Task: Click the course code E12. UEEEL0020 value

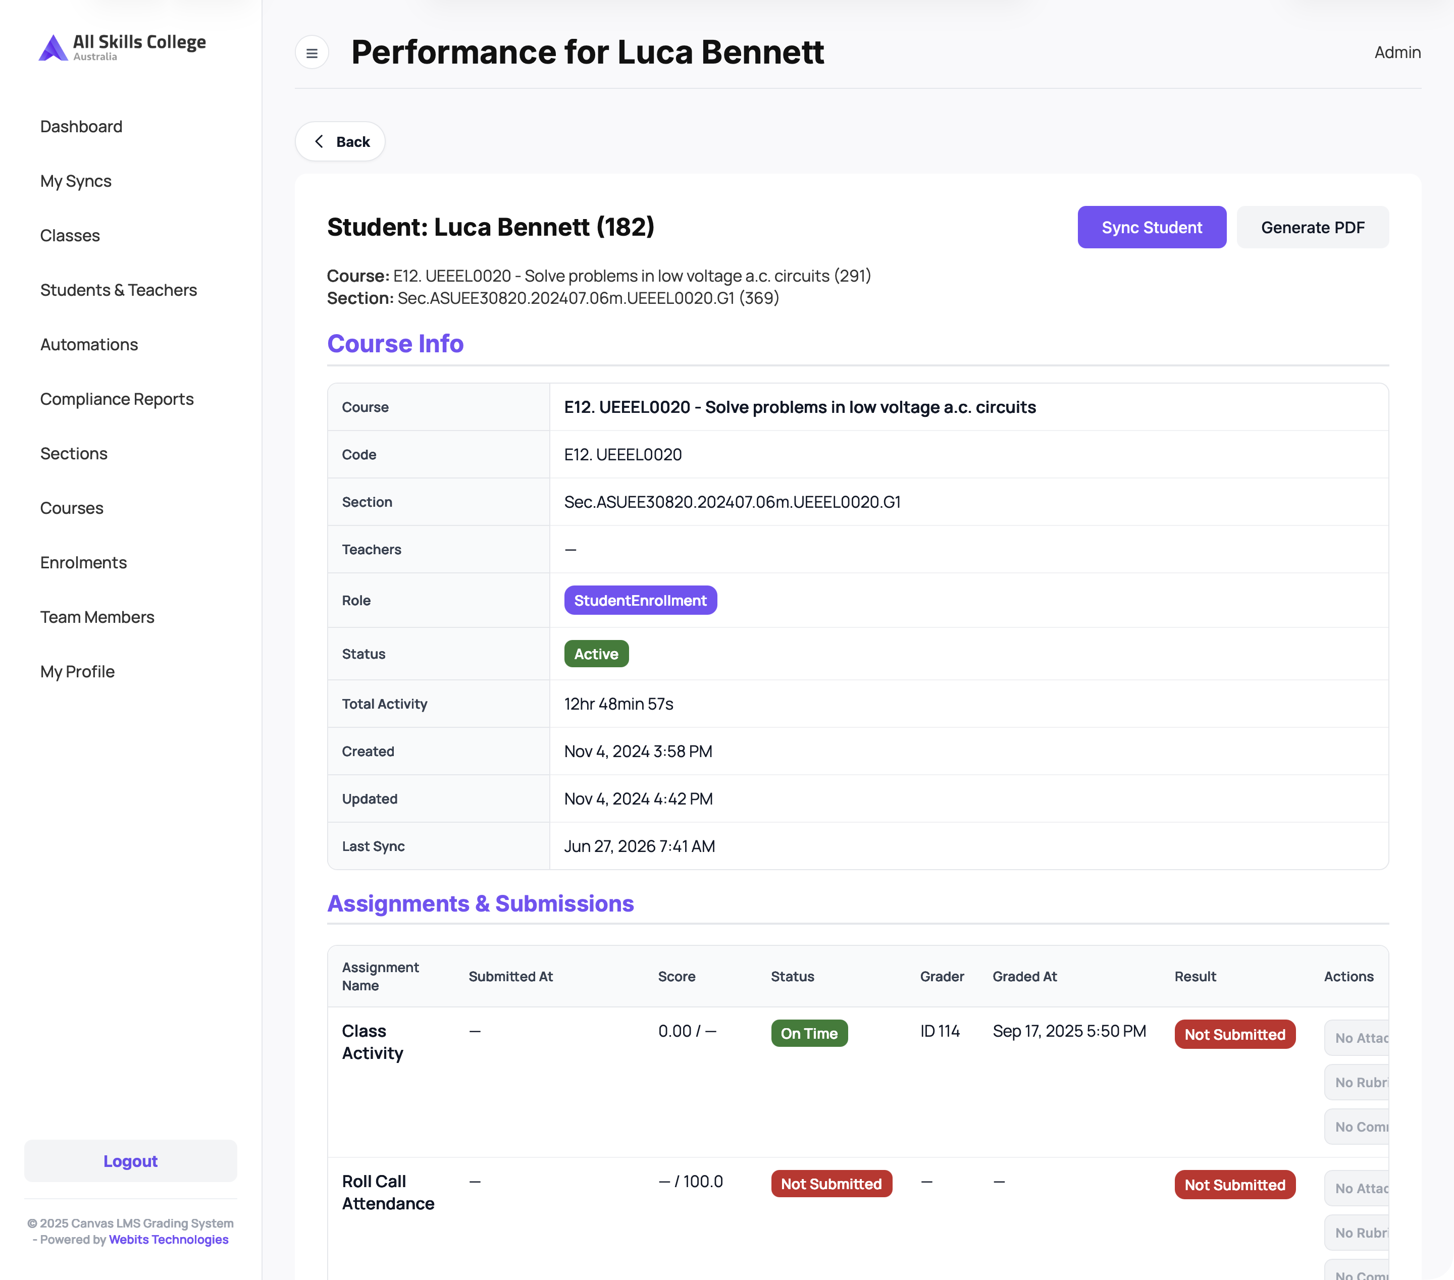Action: (x=623, y=454)
